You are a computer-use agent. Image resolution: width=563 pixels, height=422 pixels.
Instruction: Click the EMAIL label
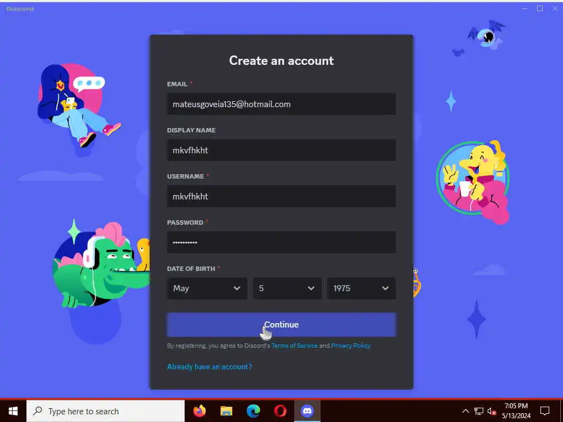[177, 84]
